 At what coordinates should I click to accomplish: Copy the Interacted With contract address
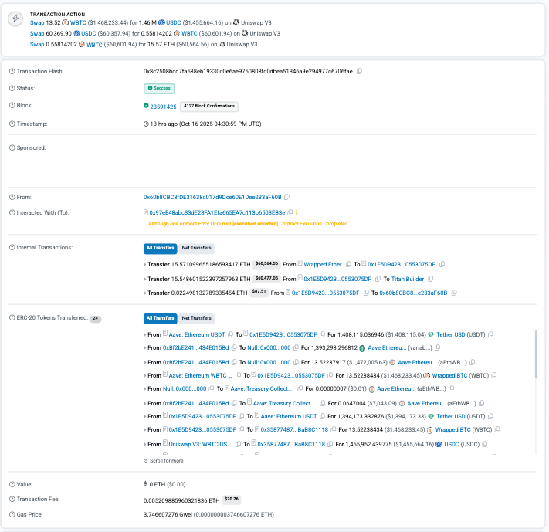pos(290,212)
